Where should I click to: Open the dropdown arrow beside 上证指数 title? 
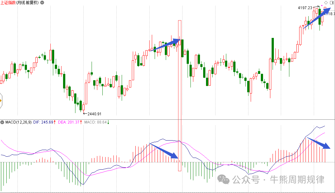42,3
